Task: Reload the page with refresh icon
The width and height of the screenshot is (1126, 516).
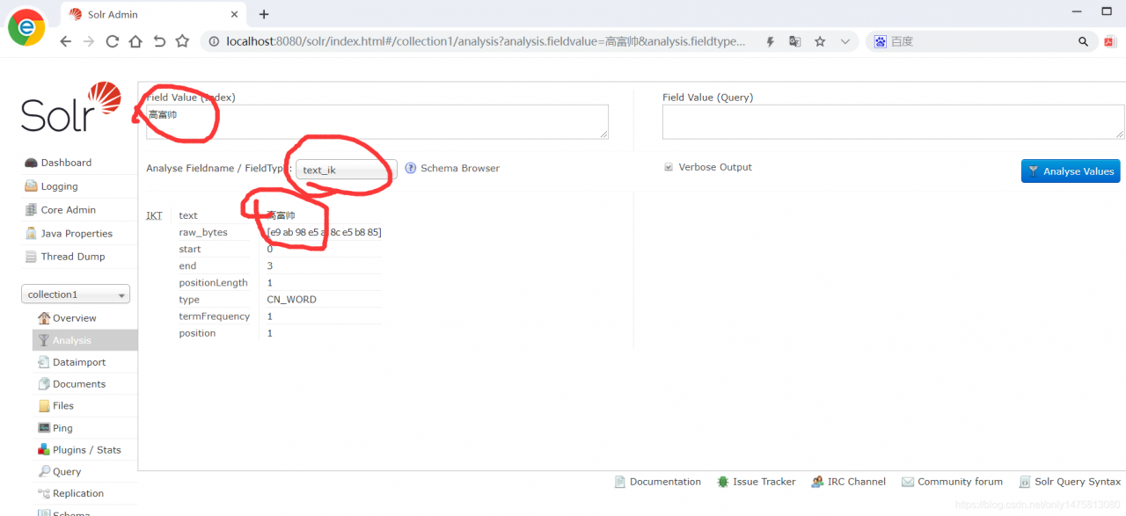Action: pos(113,41)
